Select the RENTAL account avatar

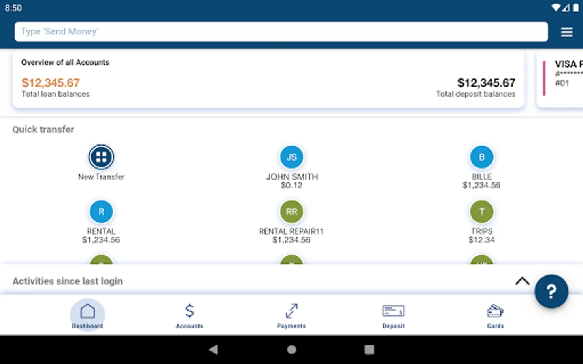(101, 212)
